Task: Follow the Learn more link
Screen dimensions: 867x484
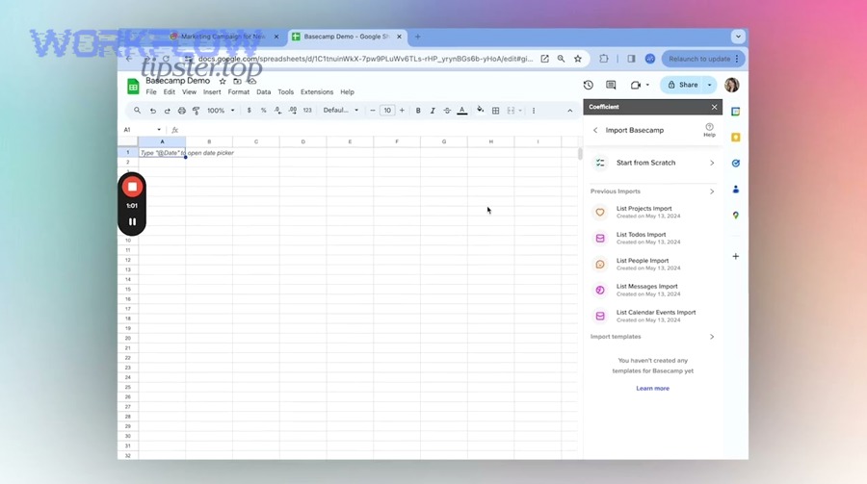Action: 652,389
